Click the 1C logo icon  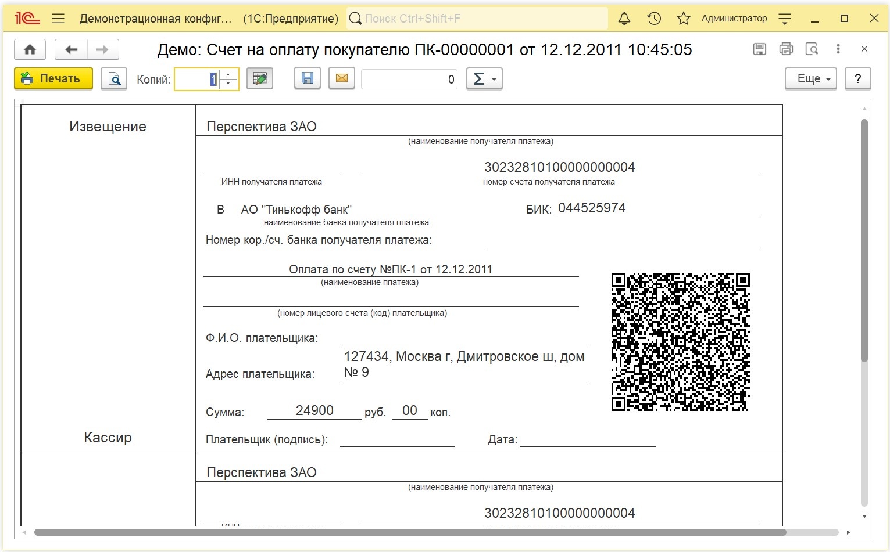tap(27, 19)
